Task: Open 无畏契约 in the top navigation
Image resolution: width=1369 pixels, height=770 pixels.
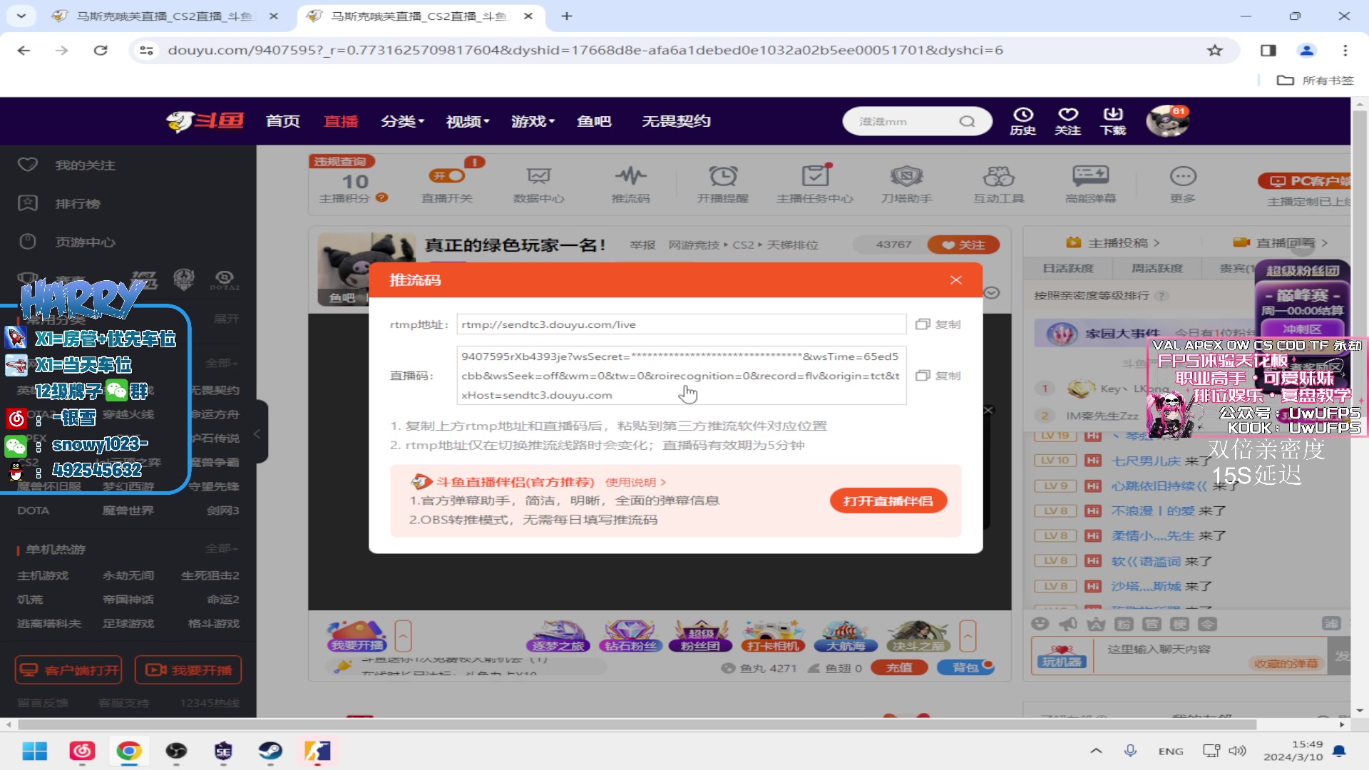Action: click(x=676, y=121)
